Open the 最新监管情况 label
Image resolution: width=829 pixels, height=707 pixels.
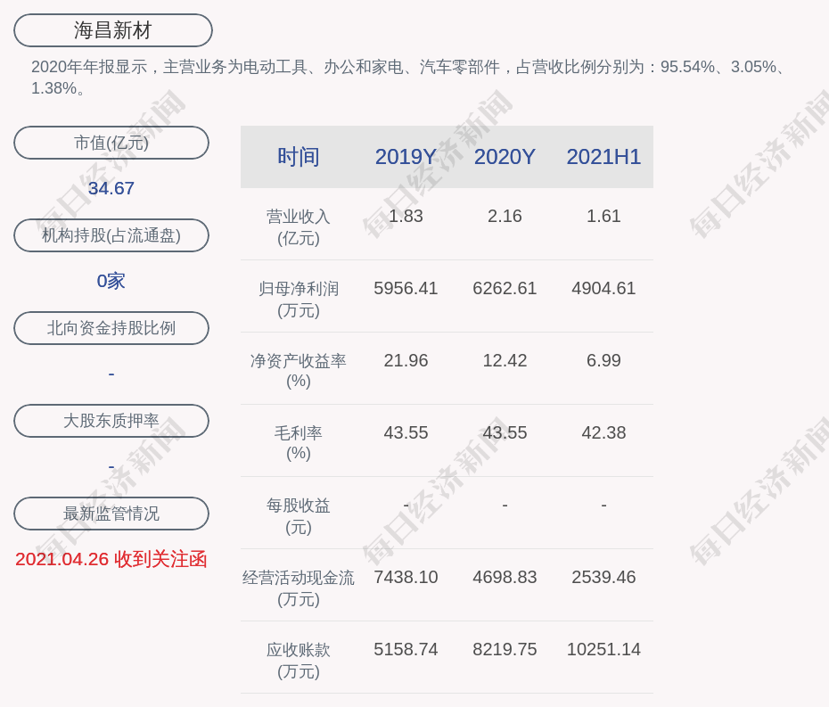pyautogui.click(x=111, y=514)
